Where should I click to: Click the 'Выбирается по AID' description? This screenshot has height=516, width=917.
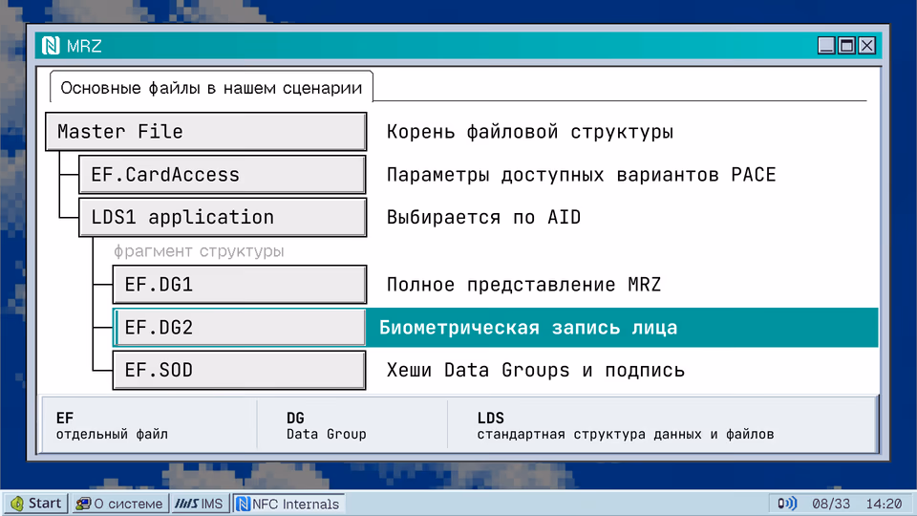pyautogui.click(x=483, y=217)
